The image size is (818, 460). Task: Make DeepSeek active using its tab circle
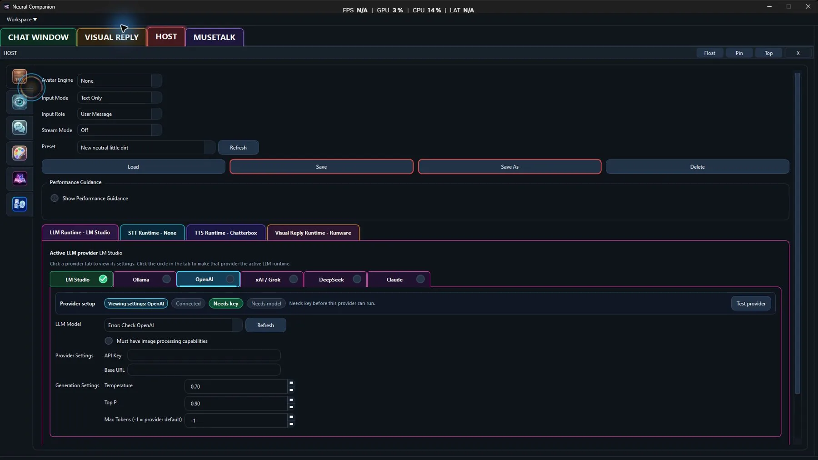coord(357,279)
